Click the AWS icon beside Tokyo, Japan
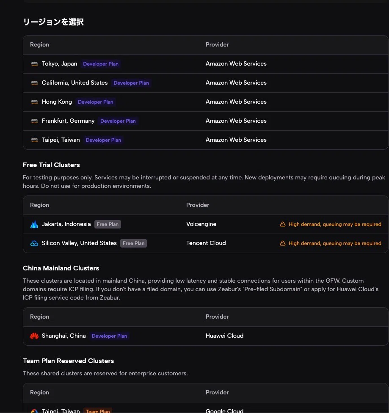 [x=34, y=64]
